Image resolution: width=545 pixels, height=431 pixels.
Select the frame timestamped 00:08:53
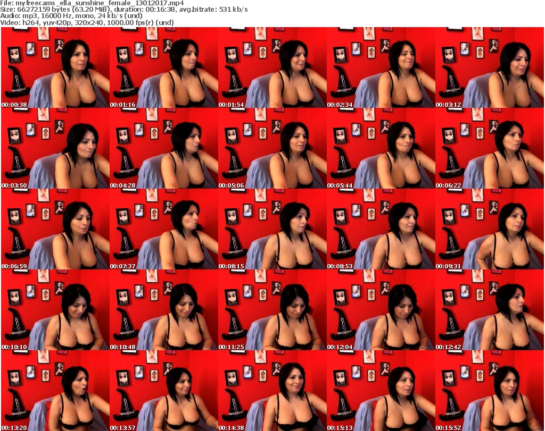tap(381, 229)
